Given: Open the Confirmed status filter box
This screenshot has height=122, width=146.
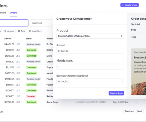Looking at the screenshot, I should coord(41,23).
